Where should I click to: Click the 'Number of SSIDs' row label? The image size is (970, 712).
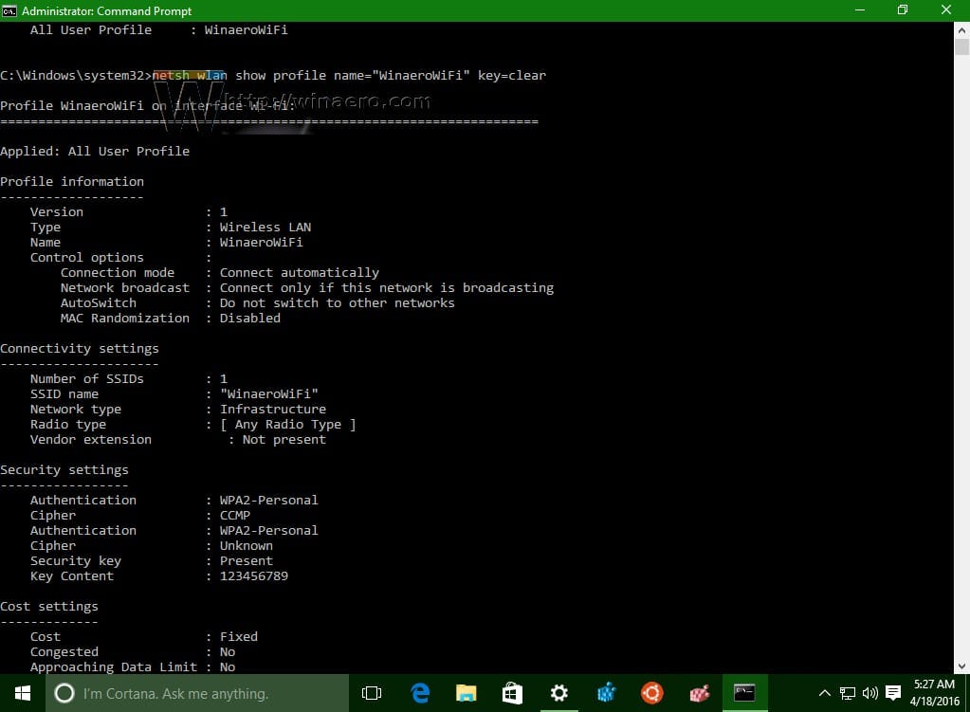86,378
